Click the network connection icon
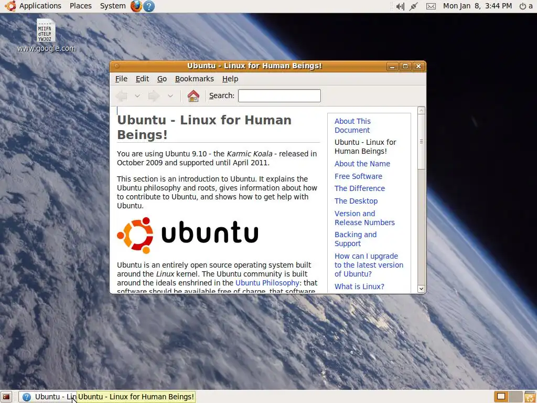The height and width of the screenshot is (403, 537). (414, 6)
